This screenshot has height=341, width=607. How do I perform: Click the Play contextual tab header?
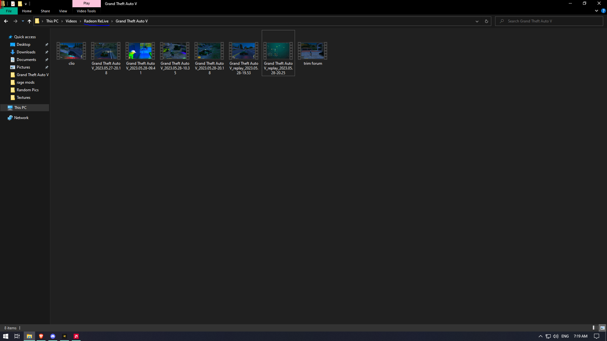(87, 3)
